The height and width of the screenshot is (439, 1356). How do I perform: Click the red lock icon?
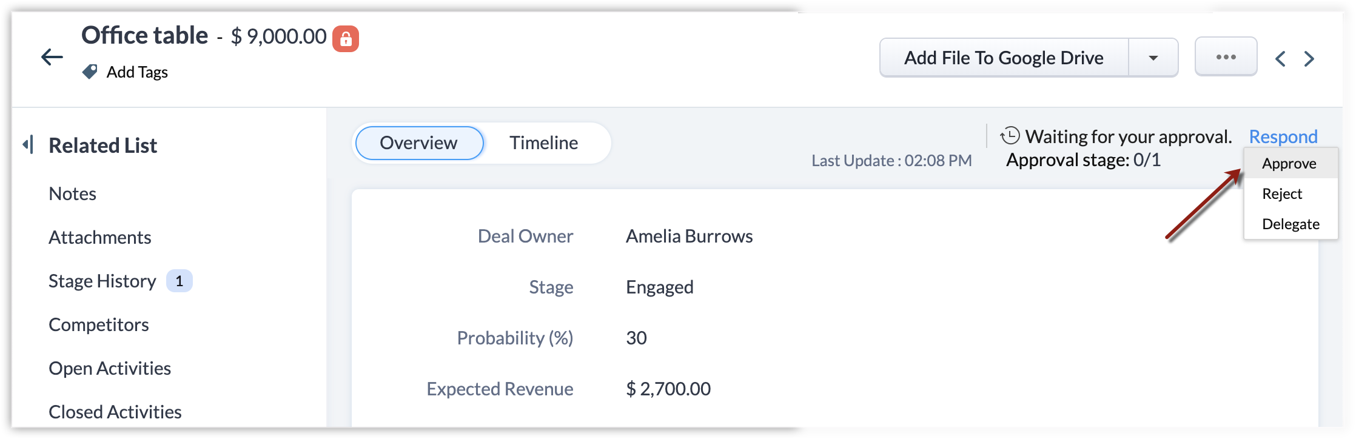346,39
